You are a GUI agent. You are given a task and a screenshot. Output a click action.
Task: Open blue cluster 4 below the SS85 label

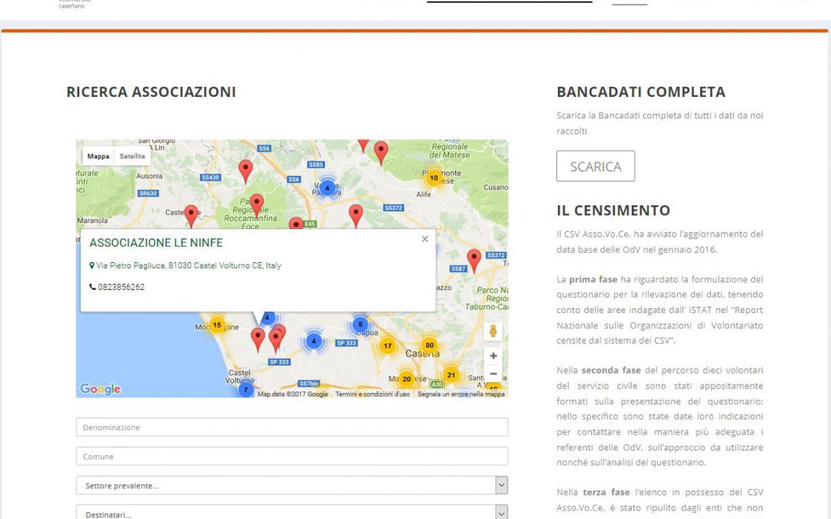click(327, 188)
